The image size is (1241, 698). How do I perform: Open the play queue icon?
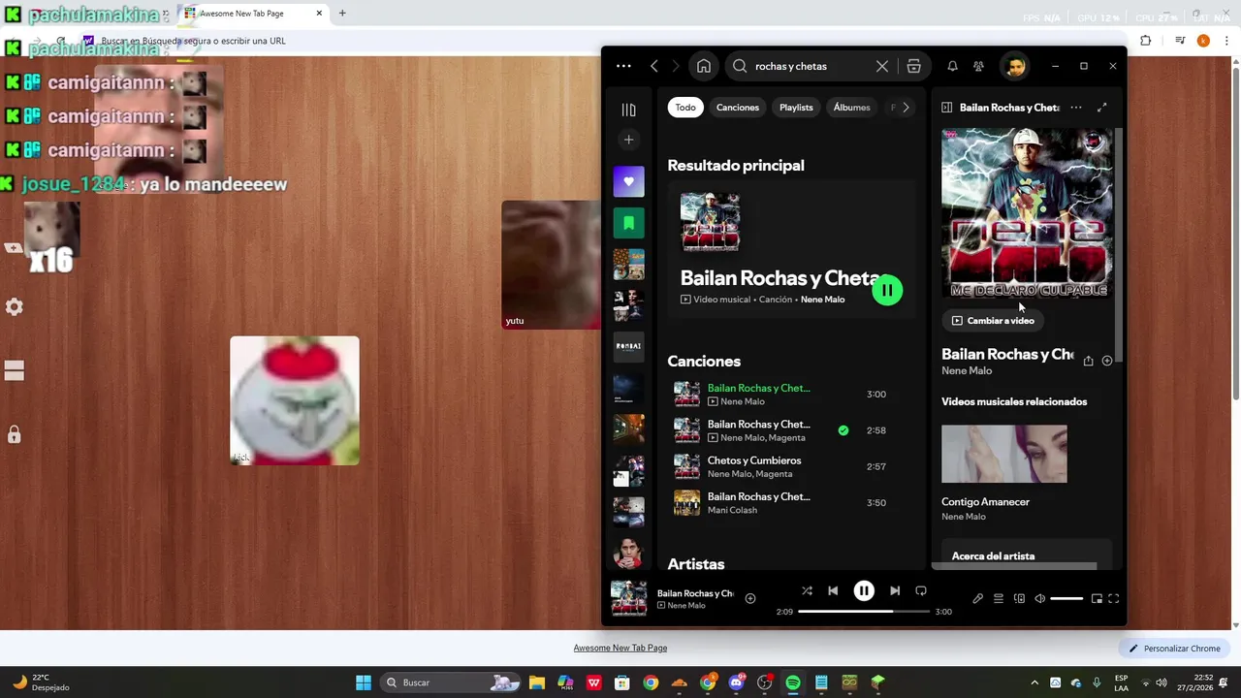pyautogui.click(x=999, y=599)
